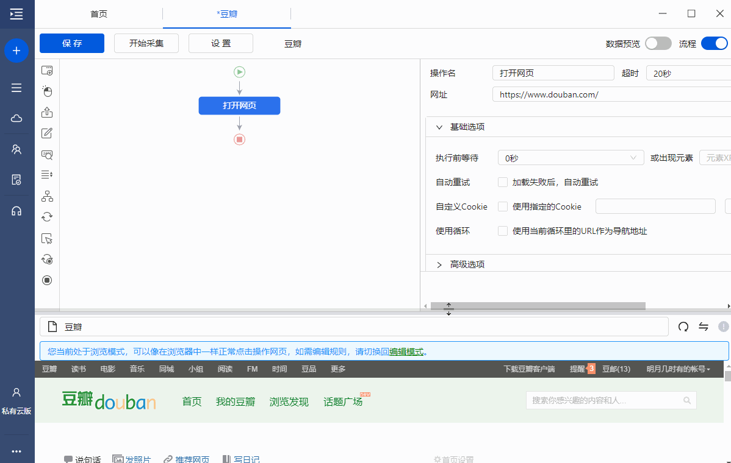Click the 编辑模式 link

(x=406, y=352)
